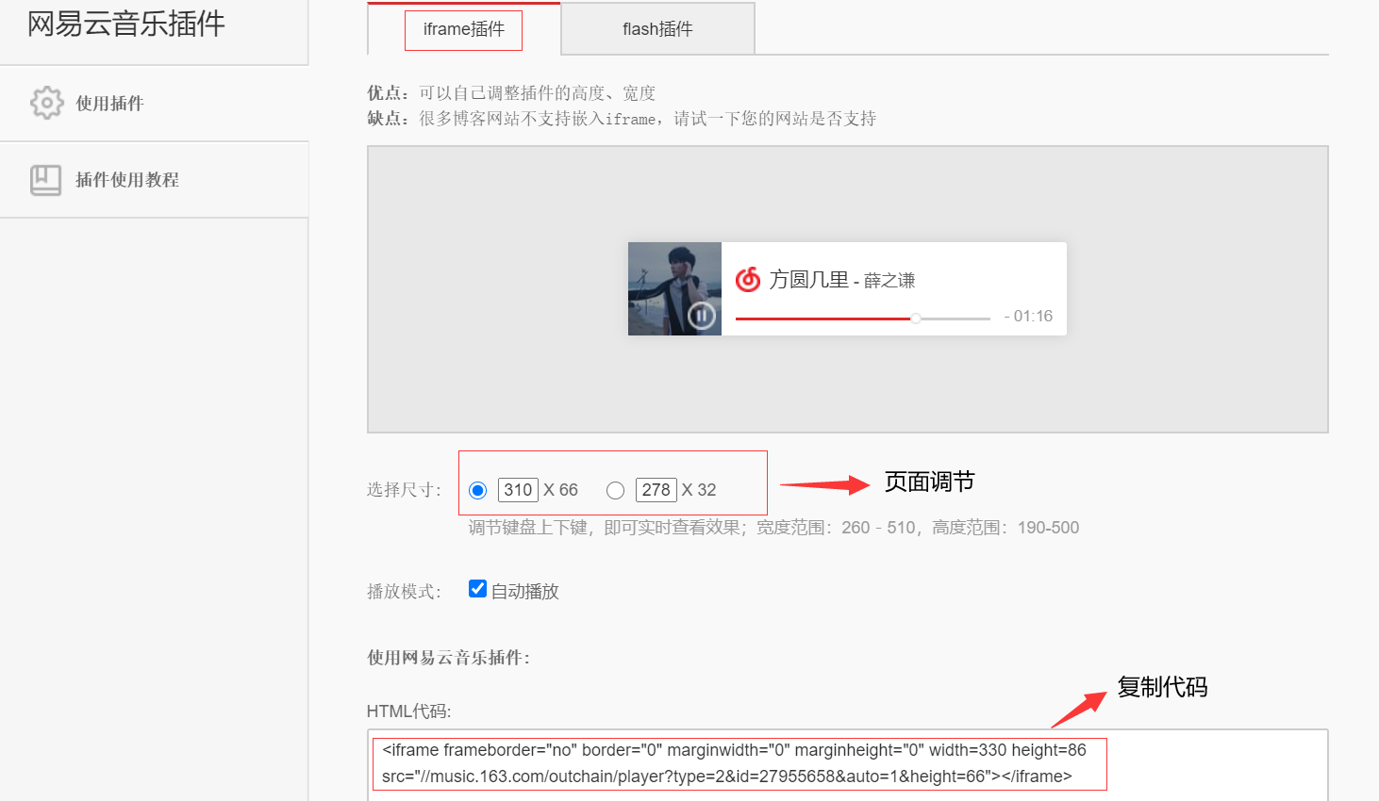This screenshot has width=1379, height=801.
Task: Uncheck the 自动播放 checkbox
Action: pyautogui.click(x=478, y=589)
